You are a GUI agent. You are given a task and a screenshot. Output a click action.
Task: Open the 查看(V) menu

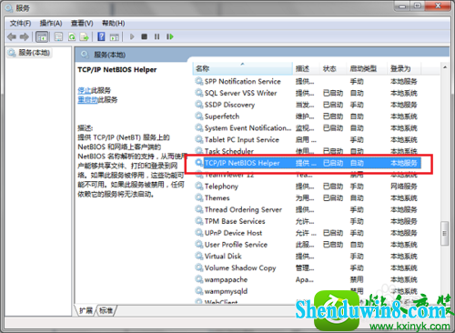(82, 23)
